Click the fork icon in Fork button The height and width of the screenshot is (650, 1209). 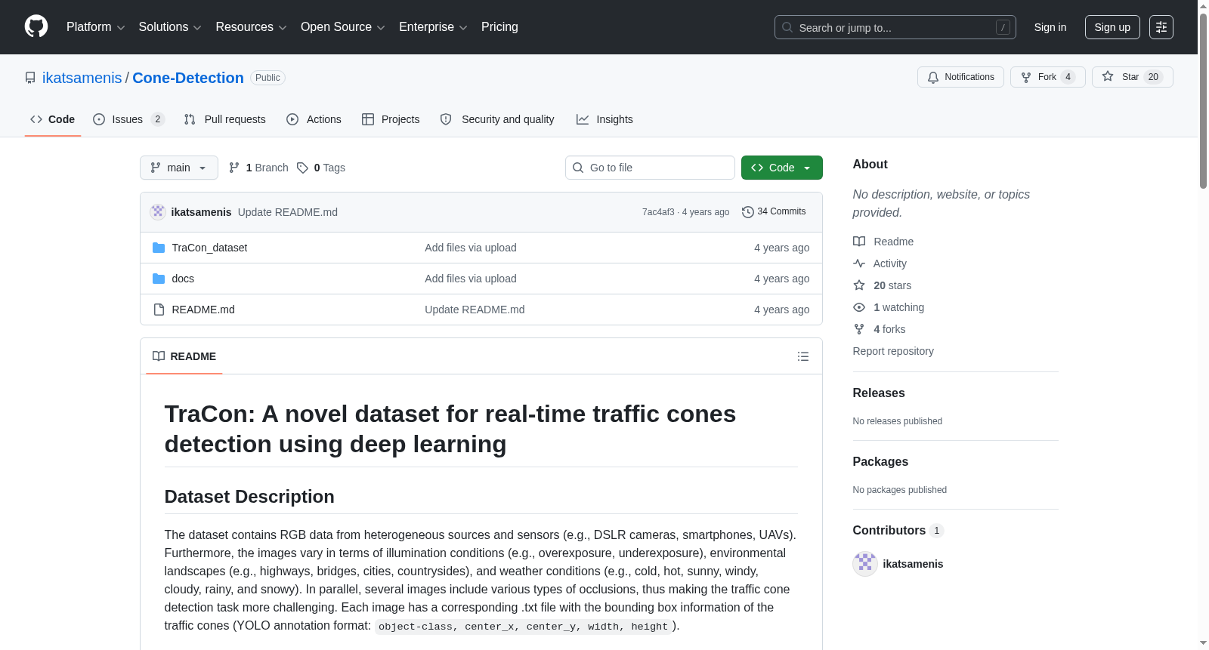(1026, 77)
